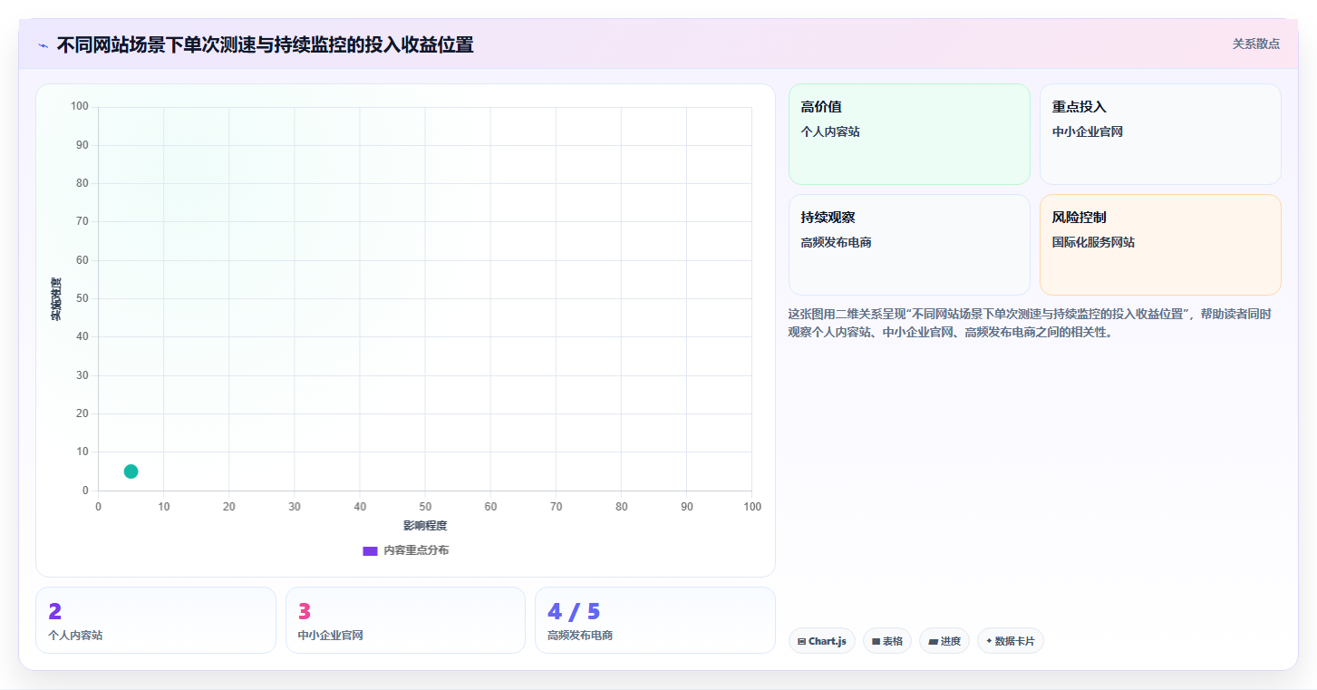Toggle the 内容重点分布 legend purple swatch

[370, 550]
